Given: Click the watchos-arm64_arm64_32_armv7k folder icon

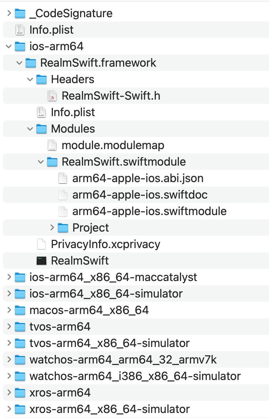Looking at the screenshot, I should click(x=20, y=360).
